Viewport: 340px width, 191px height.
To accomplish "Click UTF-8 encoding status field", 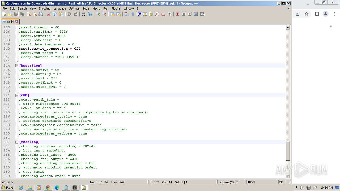I will tap(262, 182).
